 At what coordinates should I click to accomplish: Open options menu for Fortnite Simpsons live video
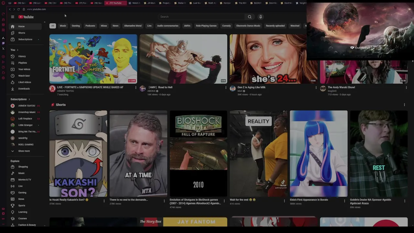(x=136, y=87)
